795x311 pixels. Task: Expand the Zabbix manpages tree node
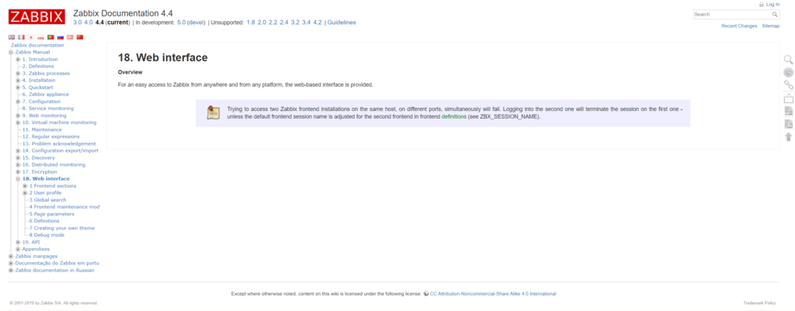click(x=11, y=256)
